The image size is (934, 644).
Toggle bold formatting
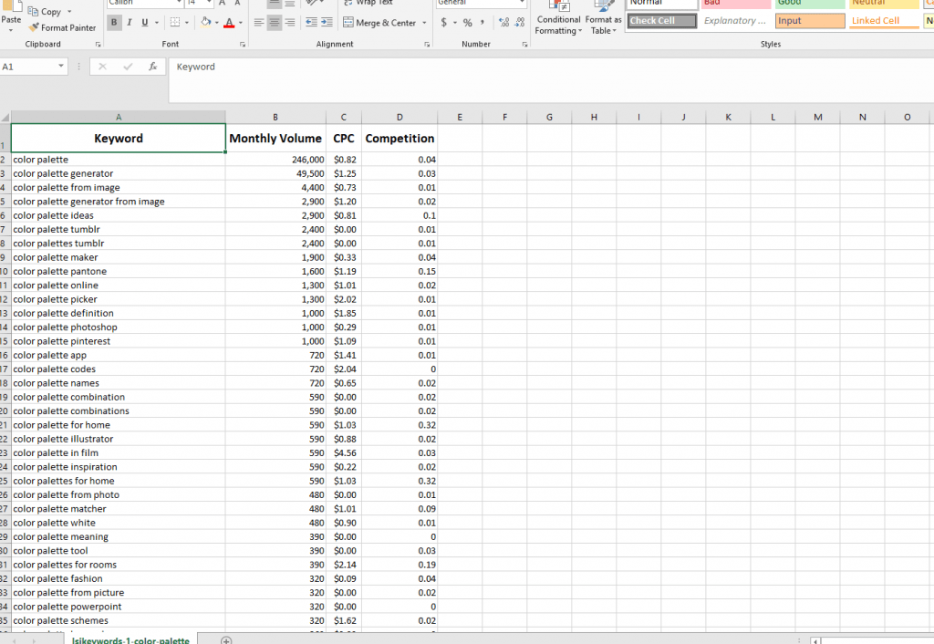(x=113, y=21)
